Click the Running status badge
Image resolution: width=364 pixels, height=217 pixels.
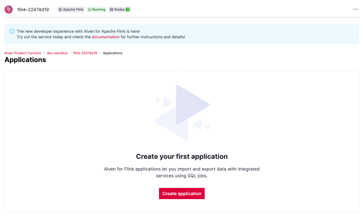96,9
